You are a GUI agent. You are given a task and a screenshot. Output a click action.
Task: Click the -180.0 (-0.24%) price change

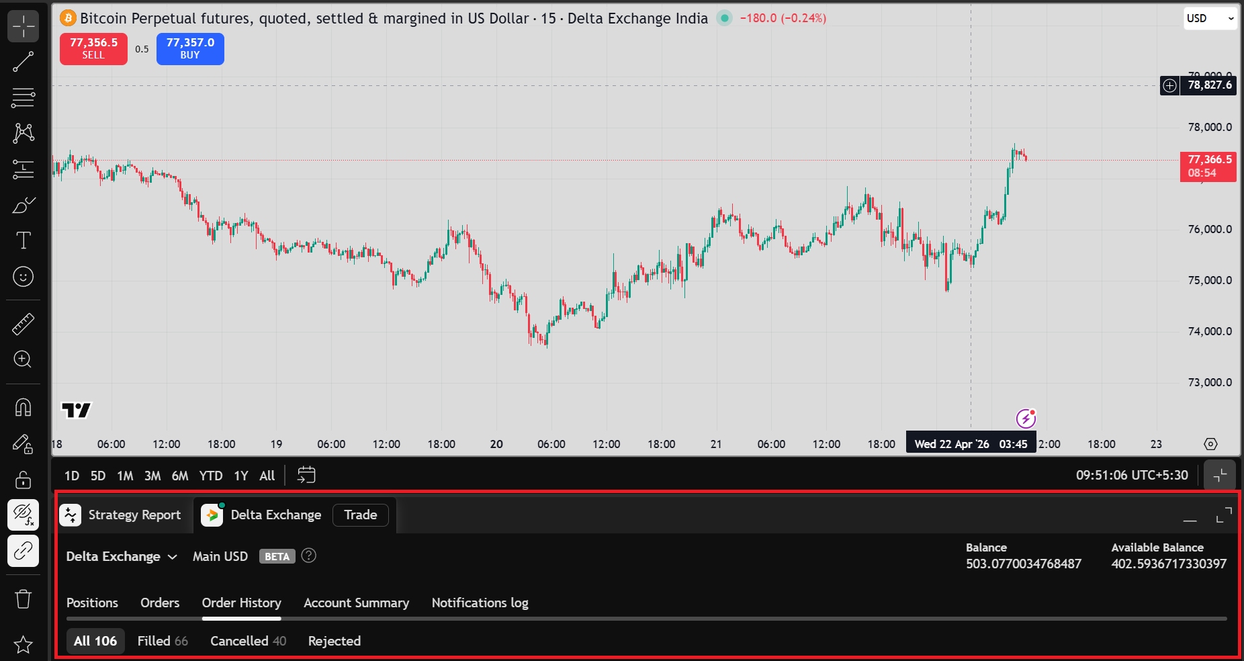pyautogui.click(x=783, y=18)
